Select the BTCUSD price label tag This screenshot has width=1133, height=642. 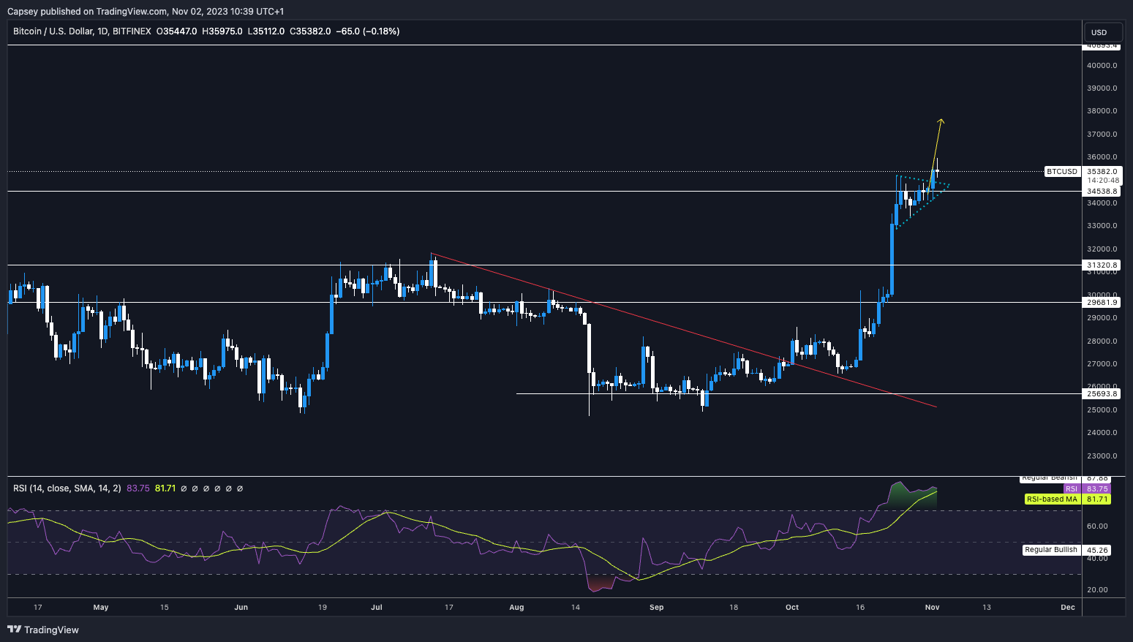pos(1061,172)
